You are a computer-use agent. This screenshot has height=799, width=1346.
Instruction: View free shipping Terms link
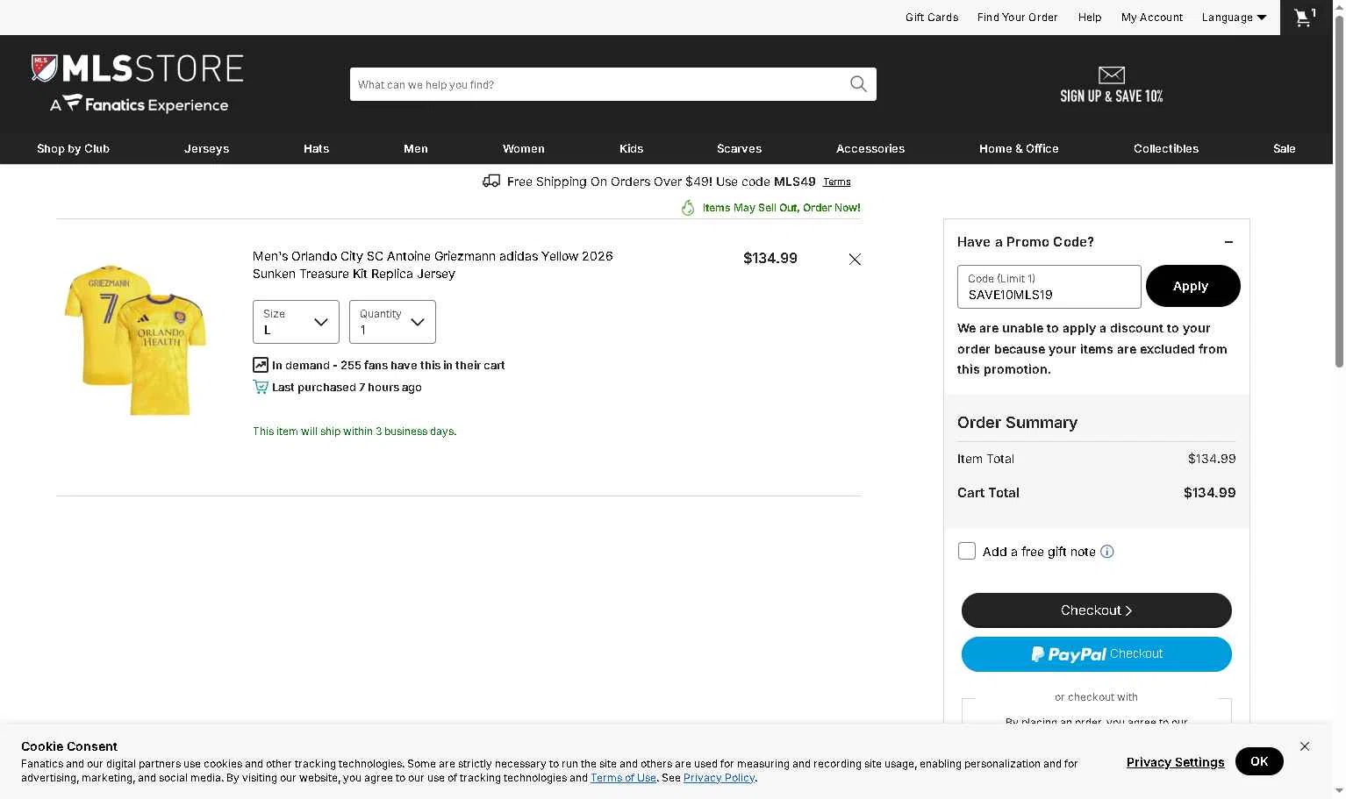(x=836, y=182)
